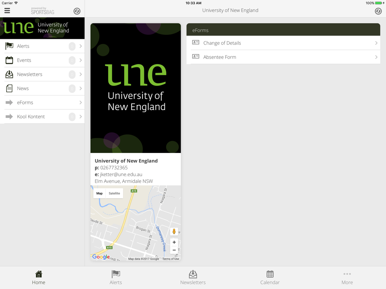
Task: Tap the refresh icon beside University of New England title
Action: pos(378,11)
